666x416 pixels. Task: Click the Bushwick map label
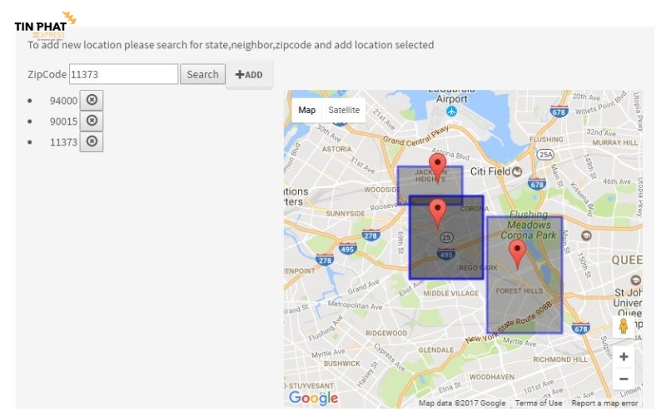pos(342,364)
